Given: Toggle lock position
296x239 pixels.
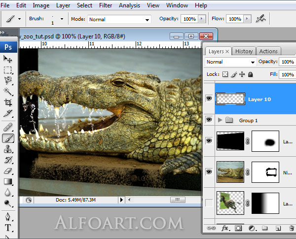Looking at the screenshot, I should point(242,74).
